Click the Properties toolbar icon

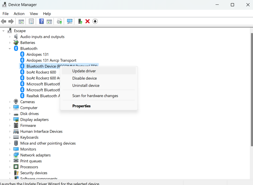coord(31,21)
